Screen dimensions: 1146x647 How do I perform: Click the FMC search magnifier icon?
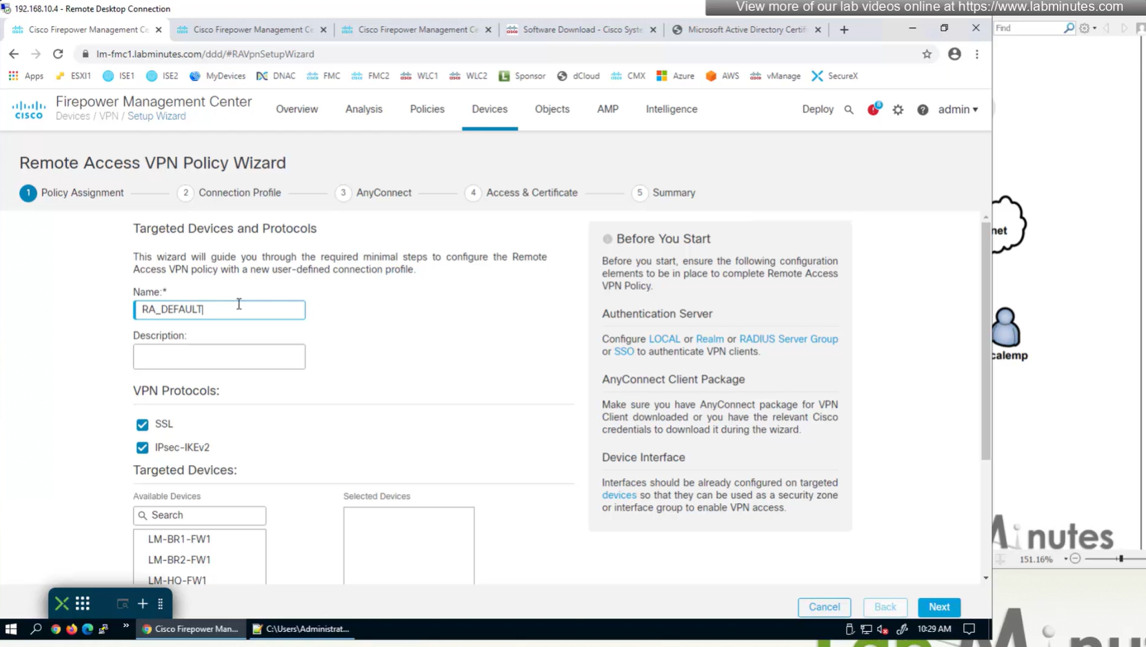tap(849, 110)
